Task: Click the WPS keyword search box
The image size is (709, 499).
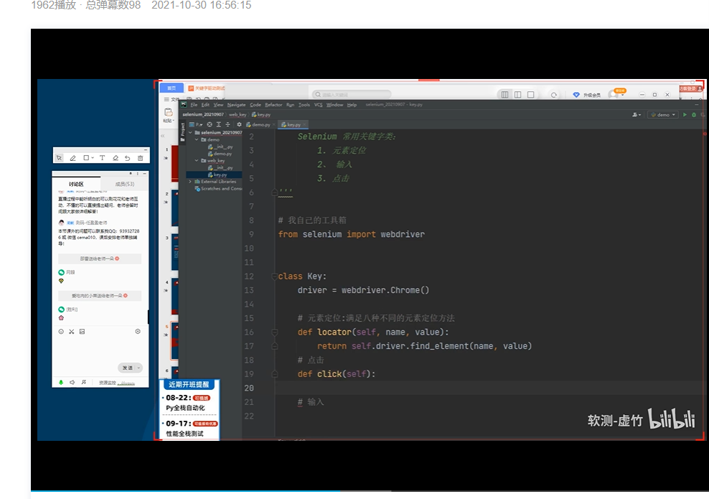Action: (x=352, y=95)
